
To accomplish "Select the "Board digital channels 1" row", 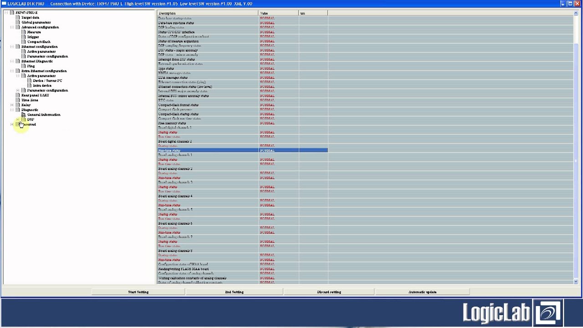I will pos(242,128).
